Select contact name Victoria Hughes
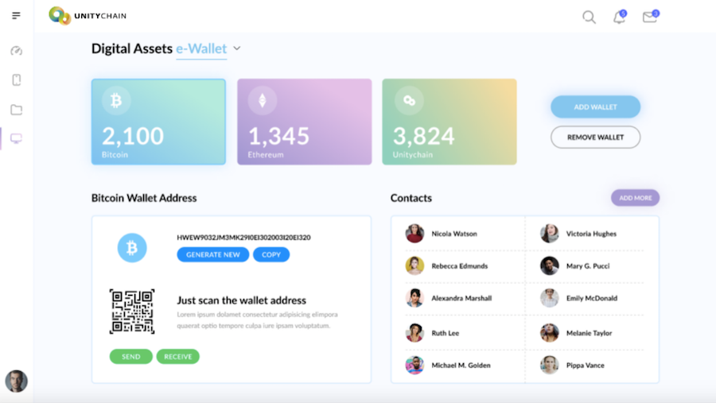Image resolution: width=716 pixels, height=403 pixels. 591,234
